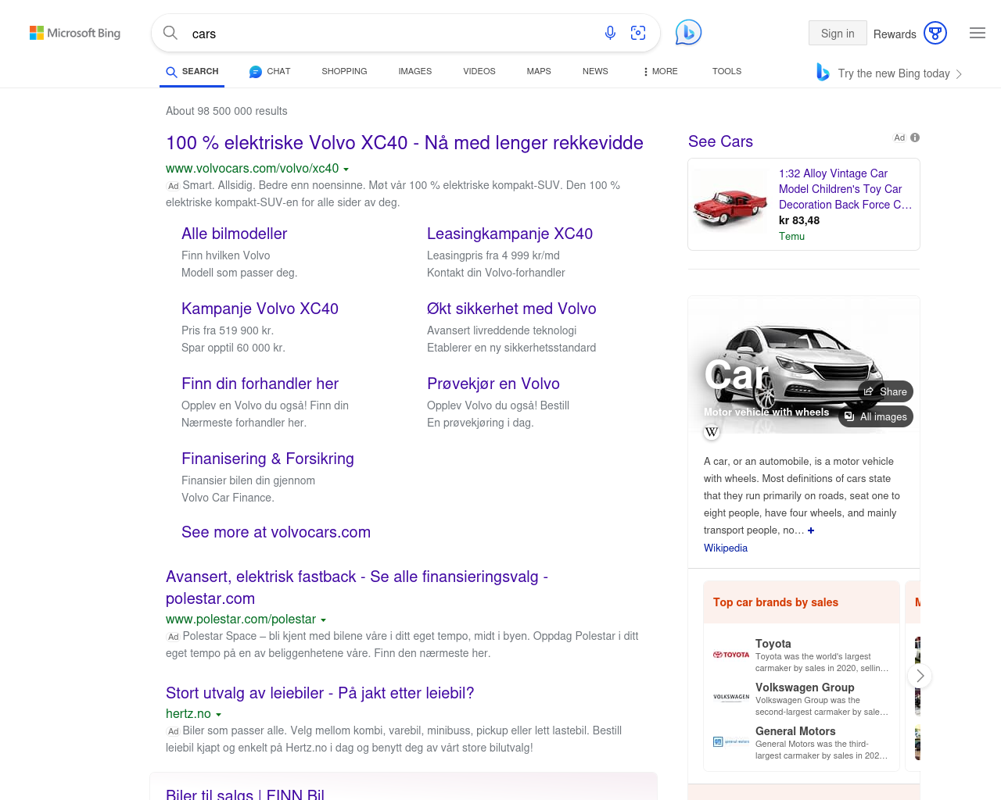This screenshot has height=800, width=1001.
Task: Open Wikipedia source link
Action: (x=726, y=548)
